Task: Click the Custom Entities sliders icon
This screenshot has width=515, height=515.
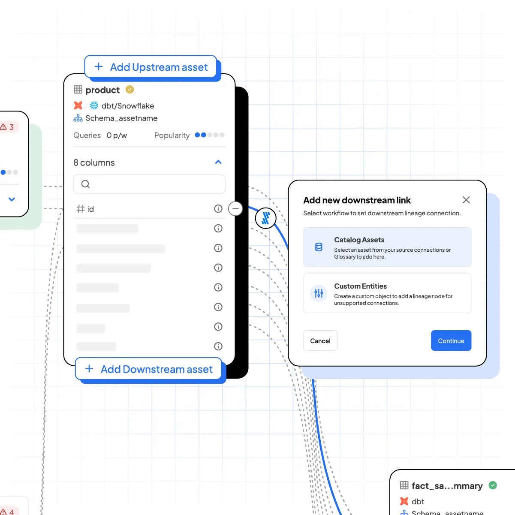Action: pos(318,293)
